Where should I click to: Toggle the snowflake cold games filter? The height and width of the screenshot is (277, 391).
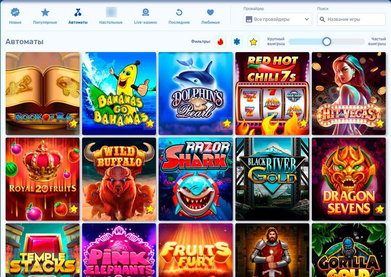pyautogui.click(x=237, y=42)
